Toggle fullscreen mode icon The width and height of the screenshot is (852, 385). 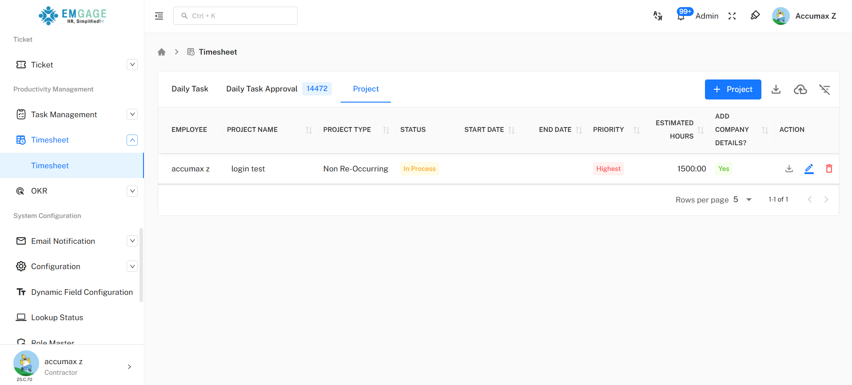pos(732,16)
